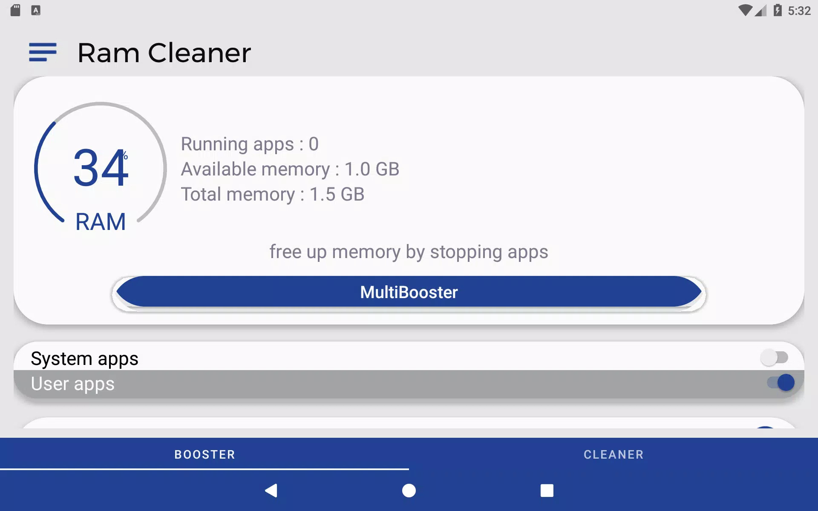Tap the "Running apps : 0" text
Image resolution: width=818 pixels, height=511 pixels.
[x=250, y=144]
